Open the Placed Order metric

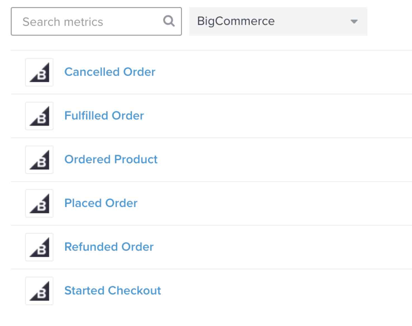(101, 203)
